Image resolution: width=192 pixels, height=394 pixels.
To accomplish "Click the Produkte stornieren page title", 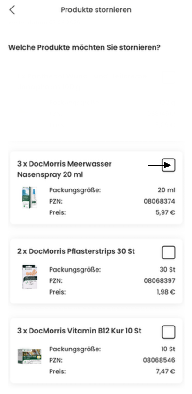I will pos(96,10).
